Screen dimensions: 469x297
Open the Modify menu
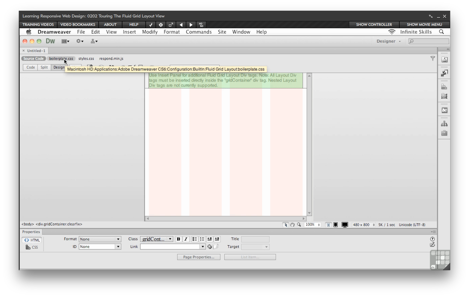click(x=150, y=32)
